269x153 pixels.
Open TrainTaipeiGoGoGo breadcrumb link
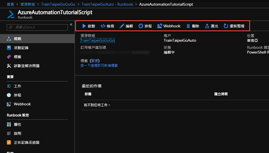58,4
